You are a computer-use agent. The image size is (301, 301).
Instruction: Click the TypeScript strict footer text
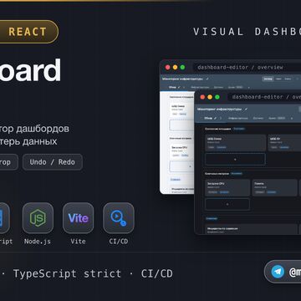[x=67, y=273]
